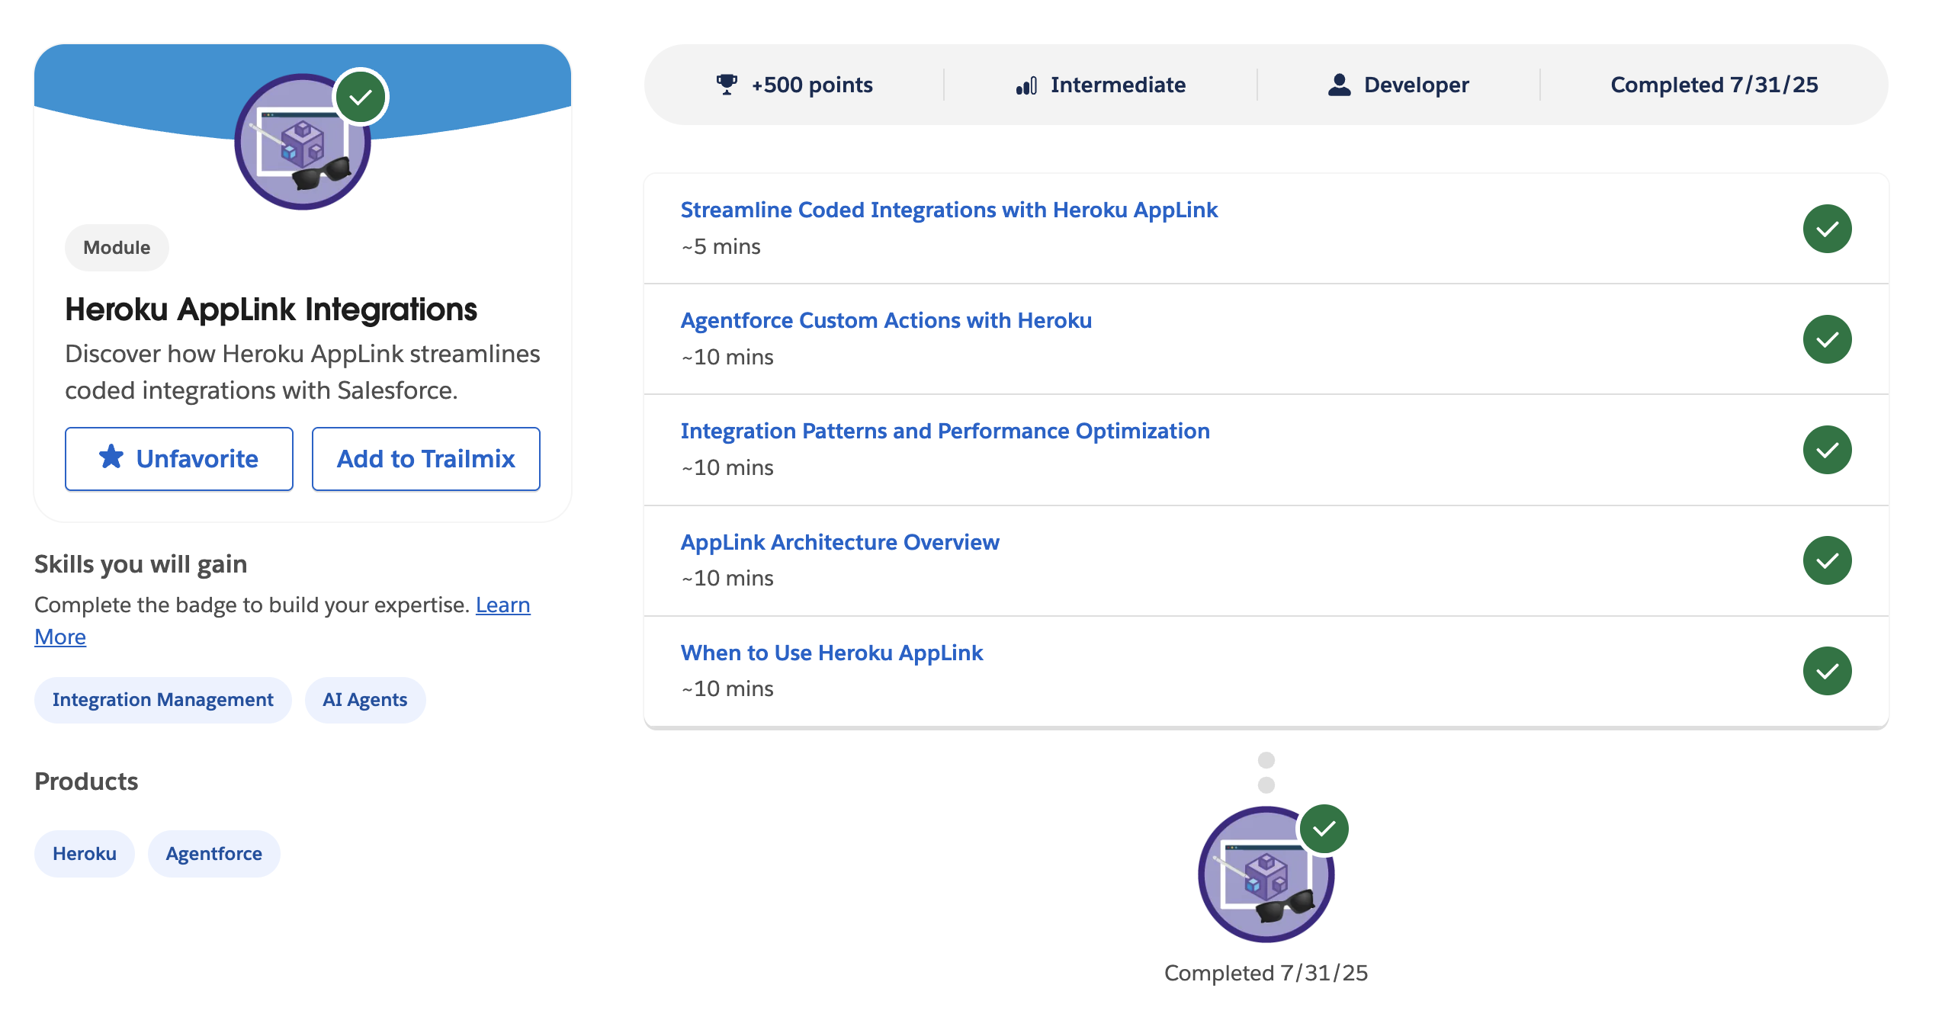This screenshot has height=1014, width=1958.
Task: Click the completed badge icon at bottom
Action: pyautogui.click(x=1265, y=874)
